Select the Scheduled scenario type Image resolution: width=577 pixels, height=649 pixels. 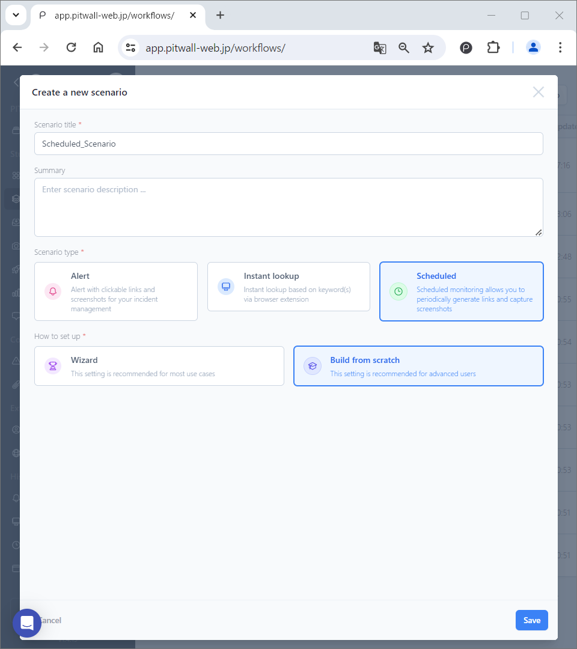click(461, 291)
